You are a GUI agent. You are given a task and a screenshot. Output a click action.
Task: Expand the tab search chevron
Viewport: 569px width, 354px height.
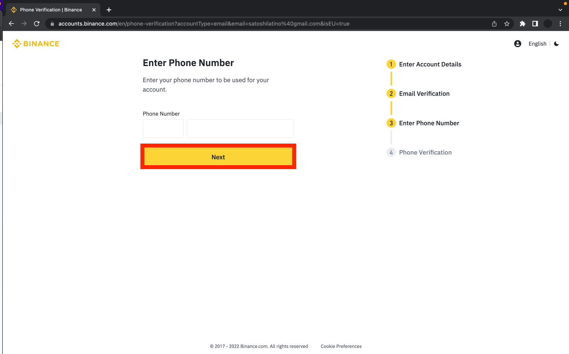[560, 10]
